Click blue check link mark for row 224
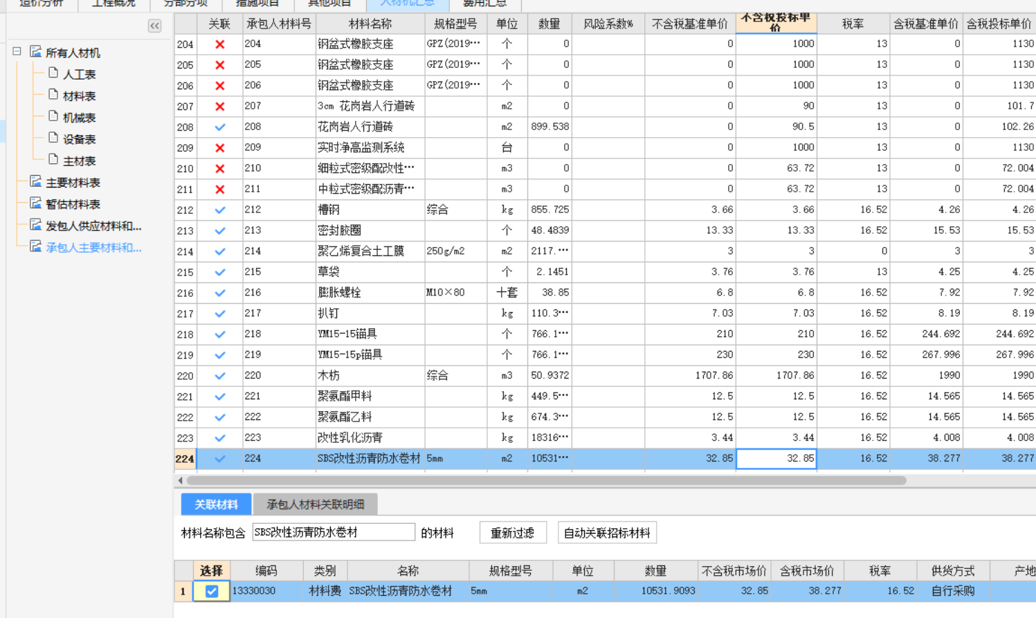The image size is (1036, 618). [x=219, y=459]
